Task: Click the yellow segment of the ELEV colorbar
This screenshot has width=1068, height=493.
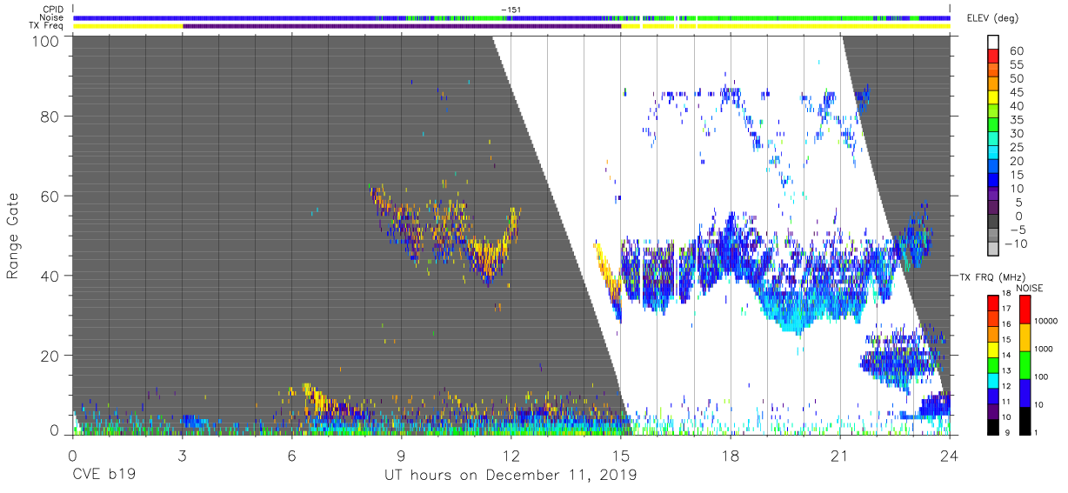Action: [x=993, y=97]
